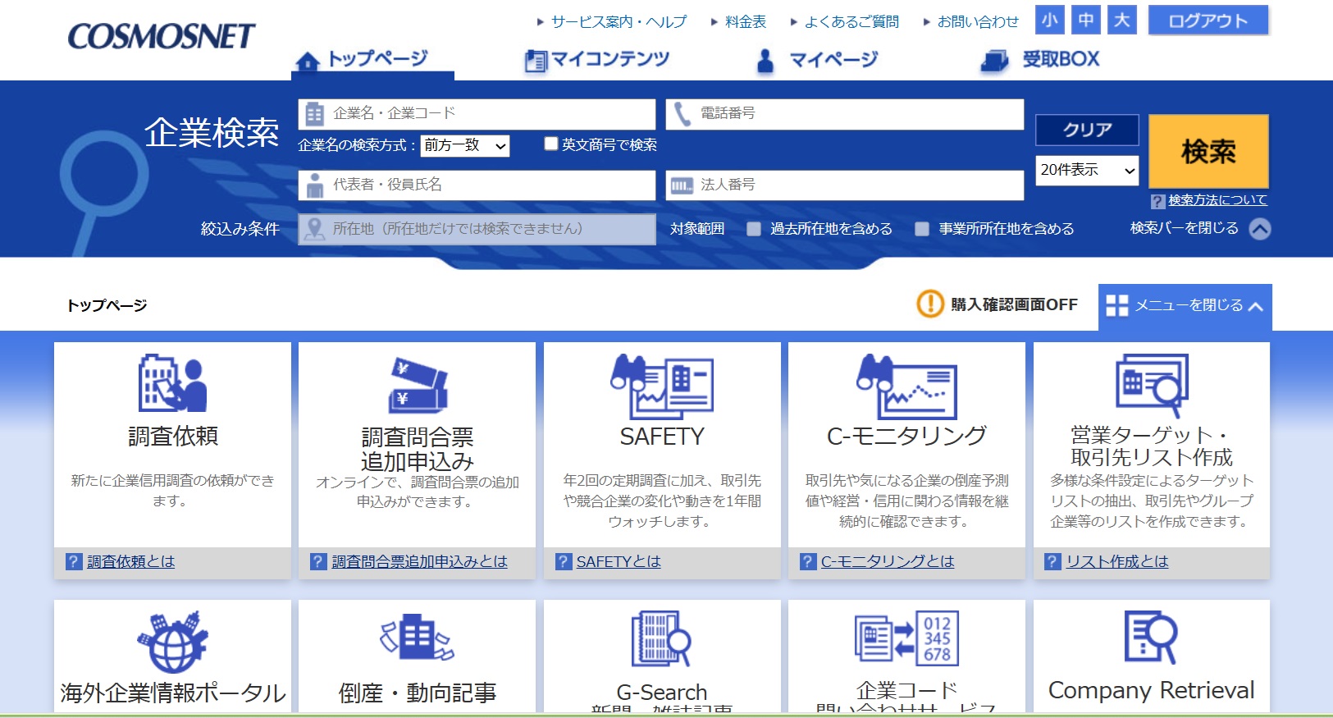
Task: Click the 受取BOX box icon
Action: (x=995, y=61)
